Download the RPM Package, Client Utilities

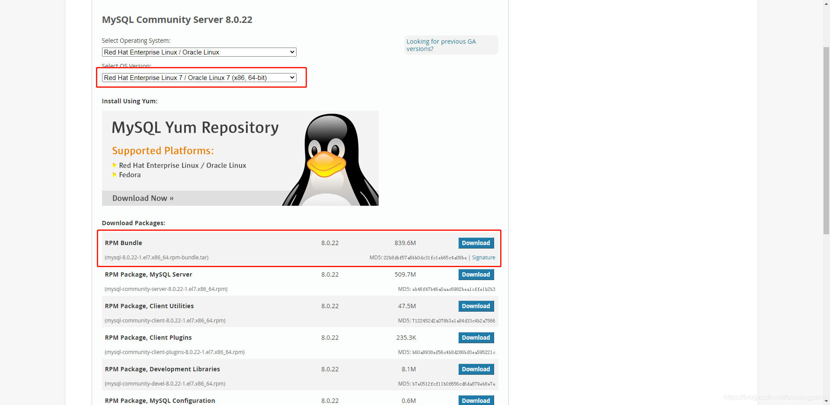[x=476, y=306]
